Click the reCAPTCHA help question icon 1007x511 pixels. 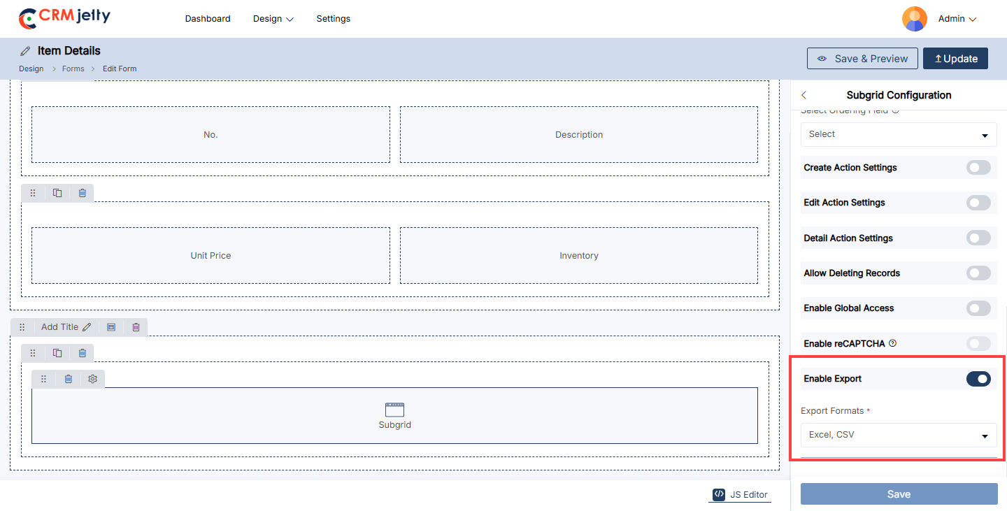point(892,343)
